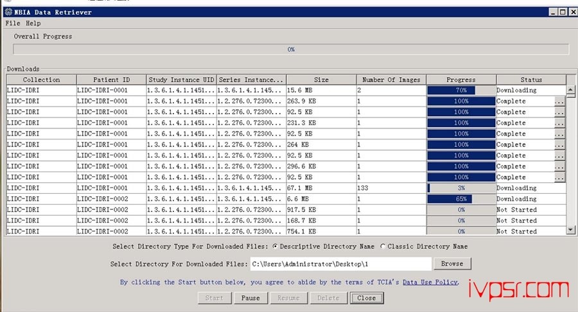The width and height of the screenshot is (578, 312).
Task: Click Not Started status in 917.5 KB row
Action: coord(531,209)
